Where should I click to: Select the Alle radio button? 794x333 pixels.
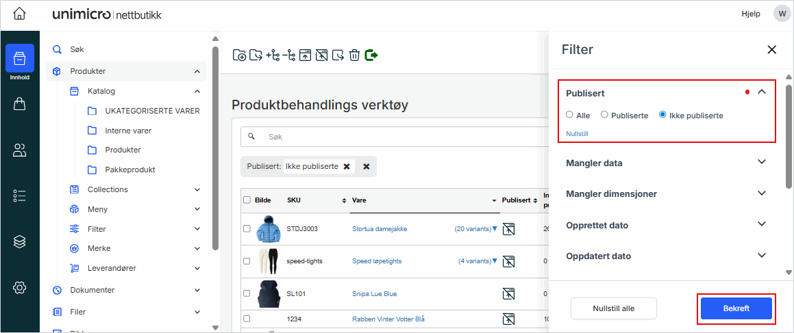[569, 116]
